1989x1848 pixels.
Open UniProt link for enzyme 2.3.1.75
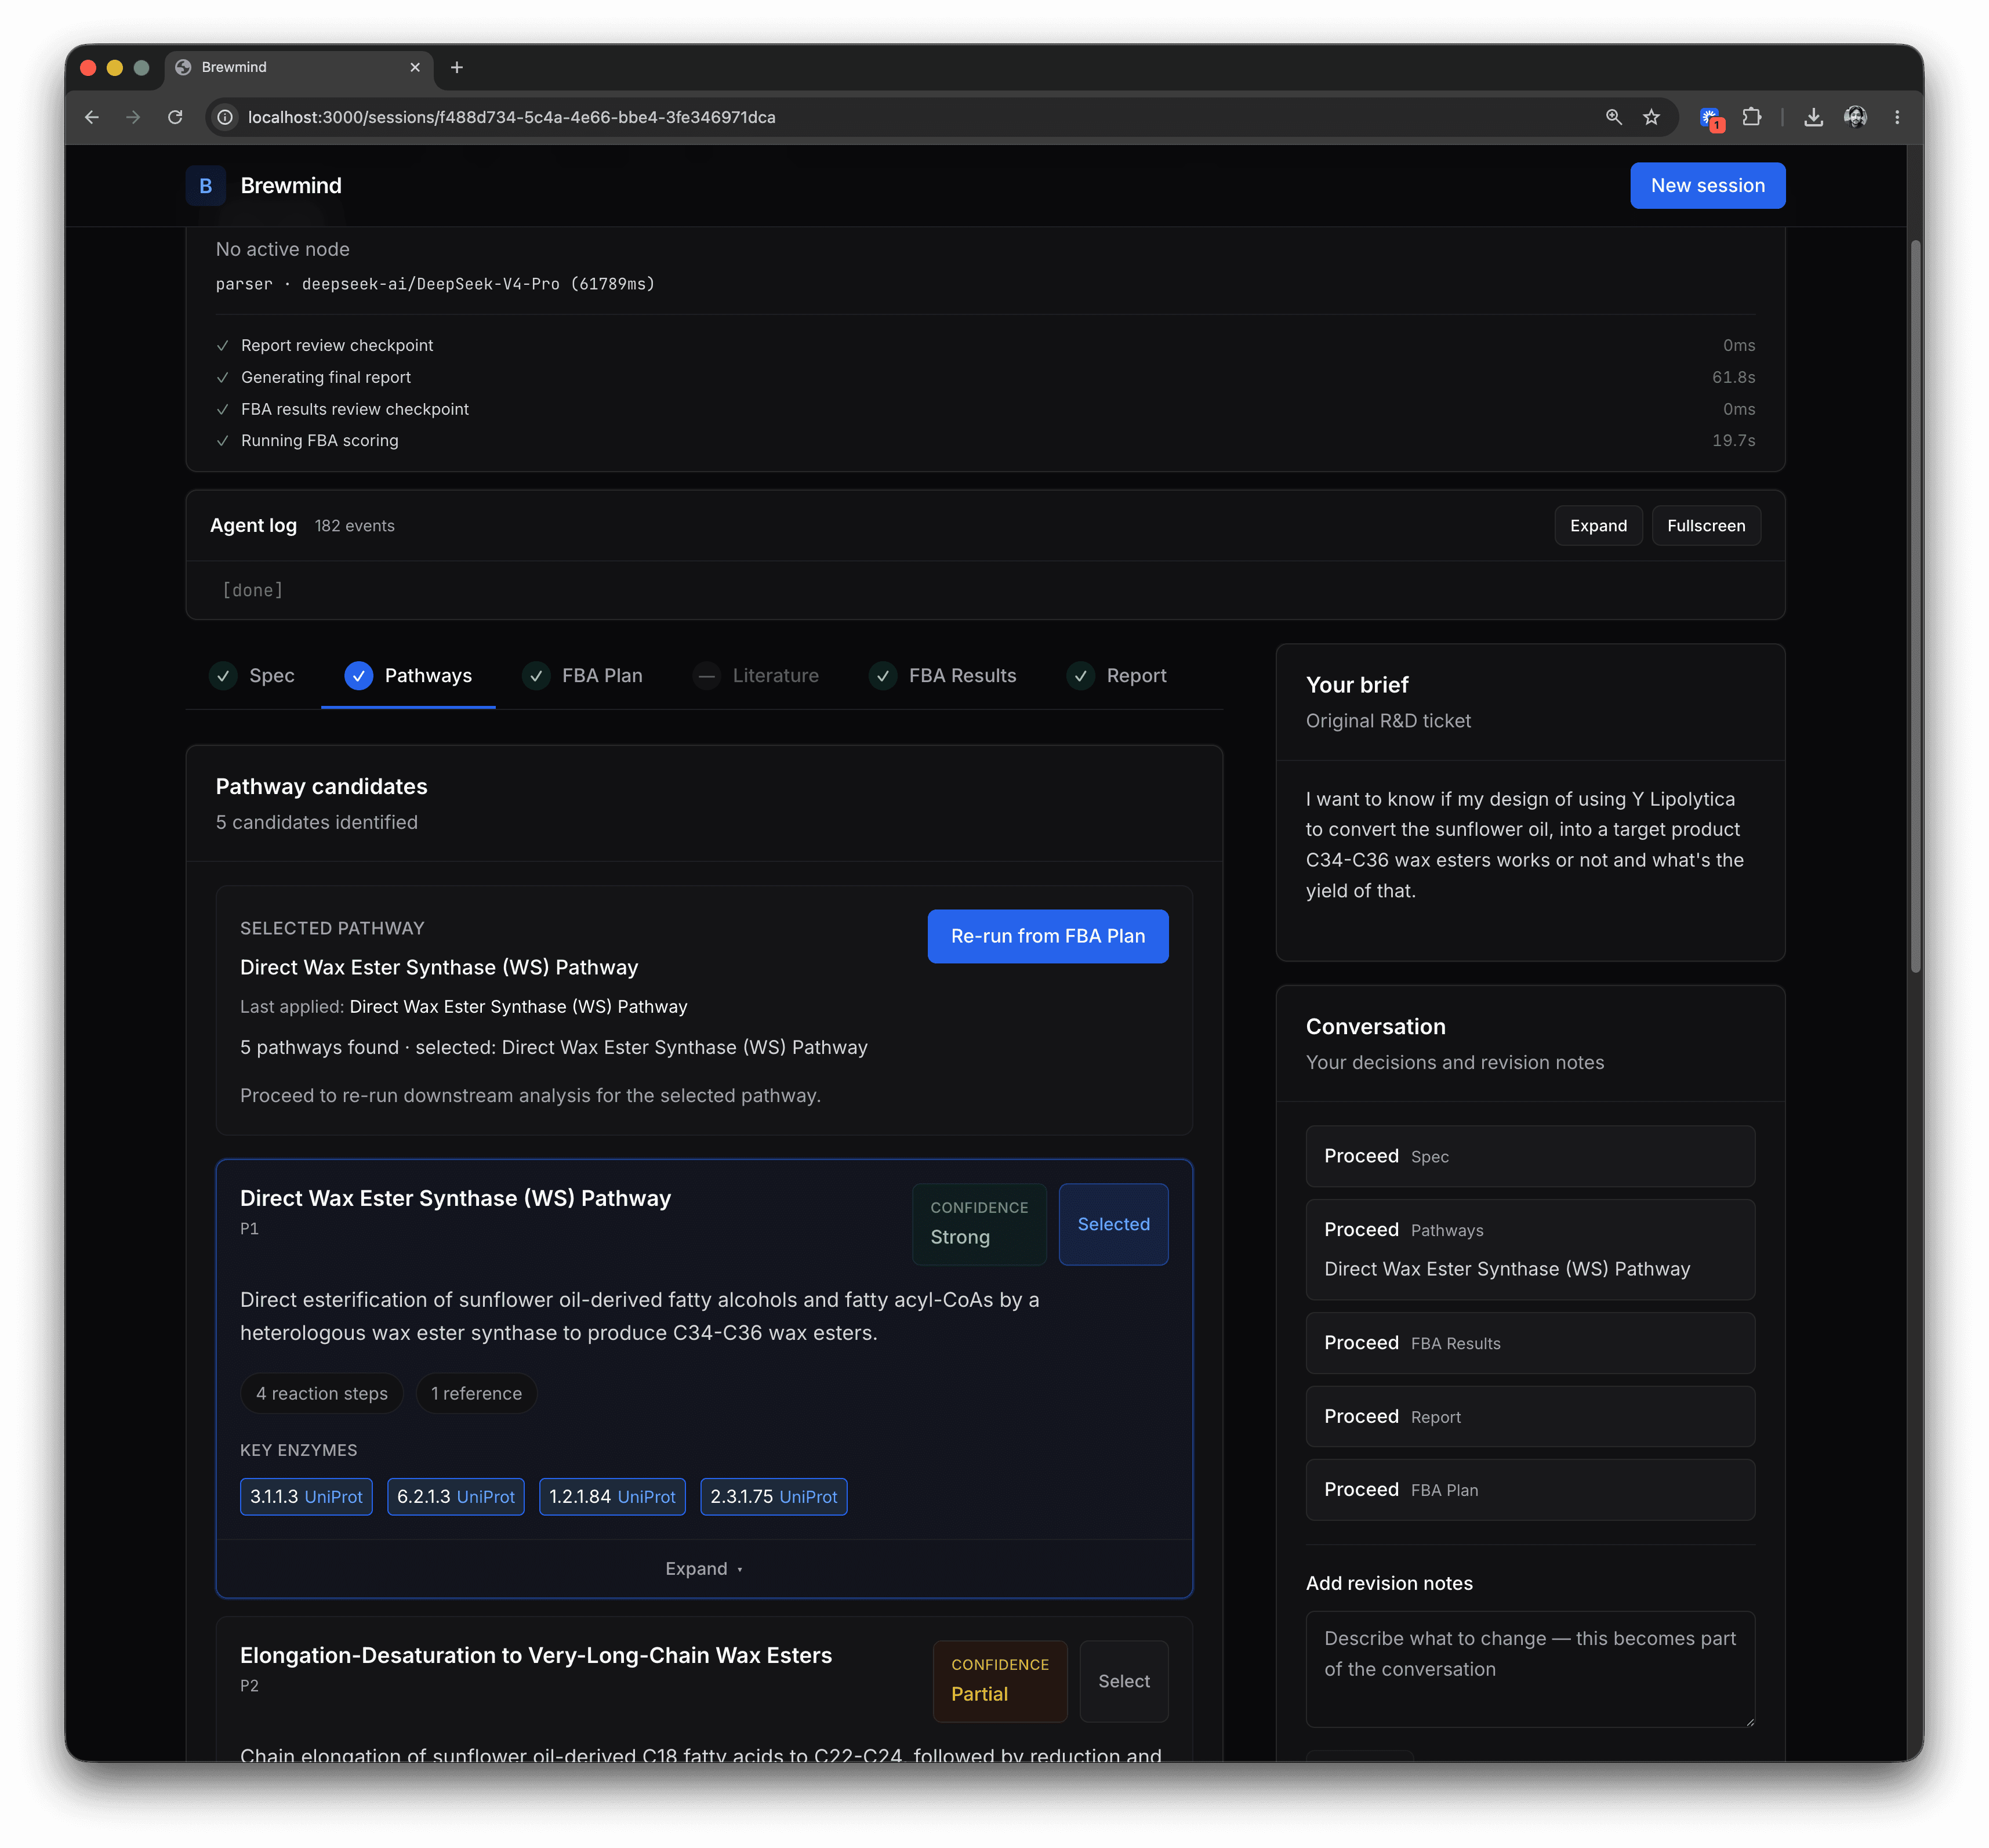(808, 1496)
